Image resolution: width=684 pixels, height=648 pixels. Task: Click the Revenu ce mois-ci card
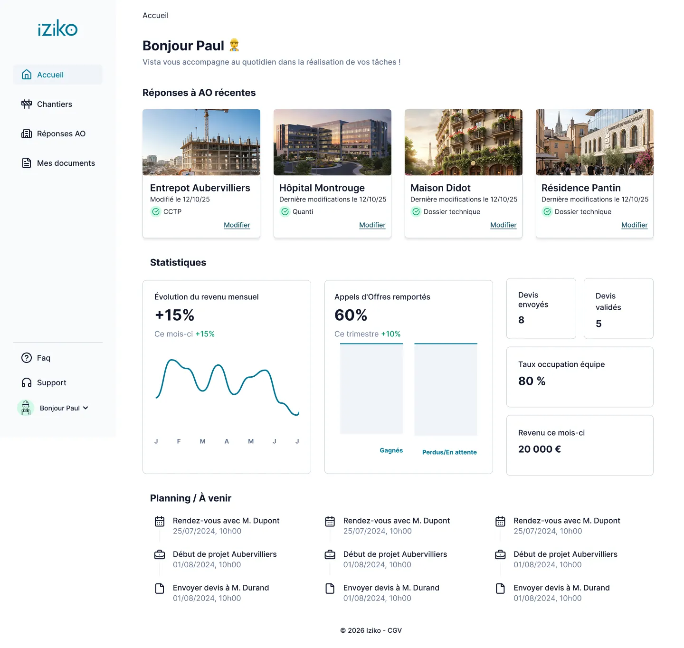[x=580, y=445]
